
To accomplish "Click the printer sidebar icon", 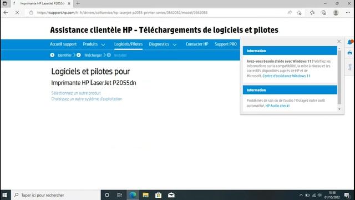I will pos(350,53).
